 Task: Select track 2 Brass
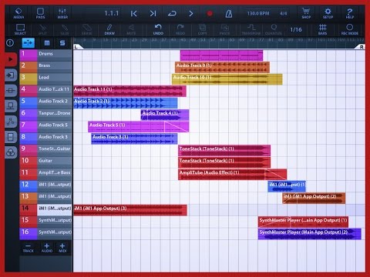coord(45,67)
